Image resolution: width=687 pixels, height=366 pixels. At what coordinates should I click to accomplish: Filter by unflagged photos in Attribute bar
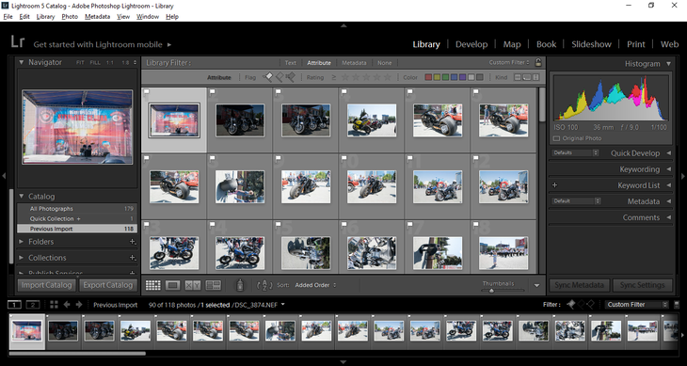tap(279, 77)
